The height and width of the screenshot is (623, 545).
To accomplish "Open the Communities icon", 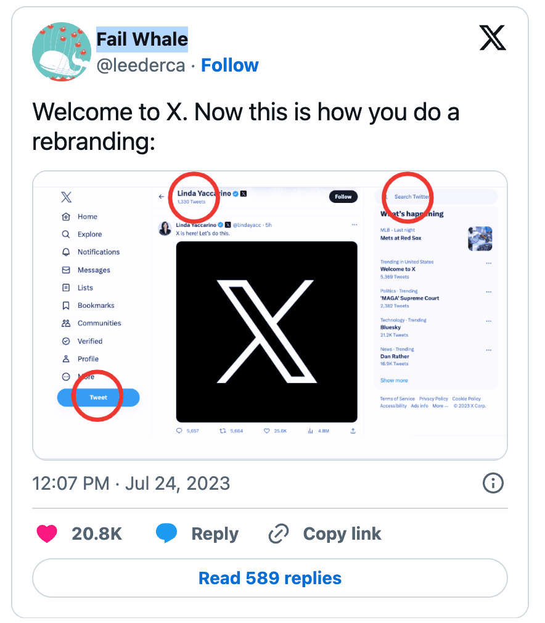I will coord(65,323).
